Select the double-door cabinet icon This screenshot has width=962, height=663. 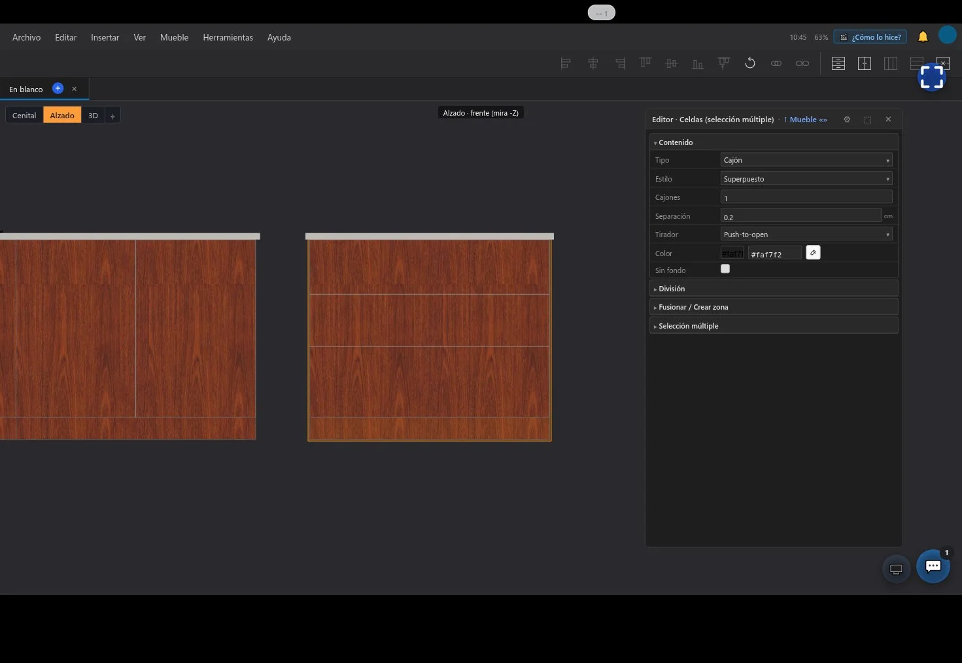(x=865, y=63)
